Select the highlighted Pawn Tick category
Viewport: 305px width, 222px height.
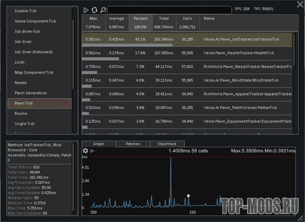pyautogui.click(x=40, y=103)
